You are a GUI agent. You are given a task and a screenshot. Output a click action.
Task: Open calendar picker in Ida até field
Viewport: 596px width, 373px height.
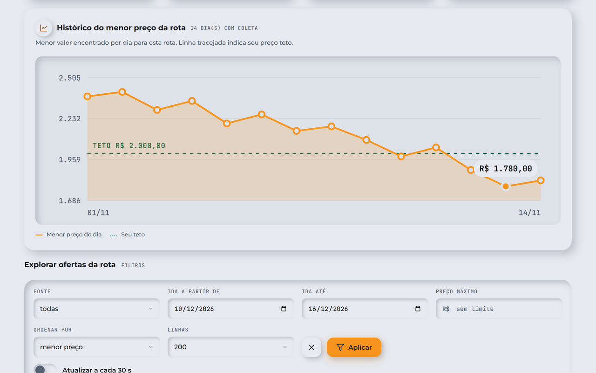[x=418, y=309]
